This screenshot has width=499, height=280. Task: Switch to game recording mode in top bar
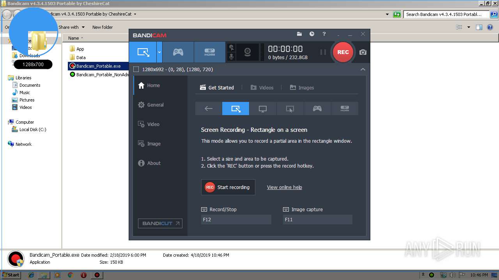click(178, 52)
